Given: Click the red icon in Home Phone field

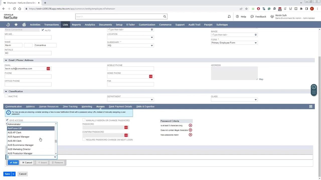Looking at the screenshot, I should [151, 76].
